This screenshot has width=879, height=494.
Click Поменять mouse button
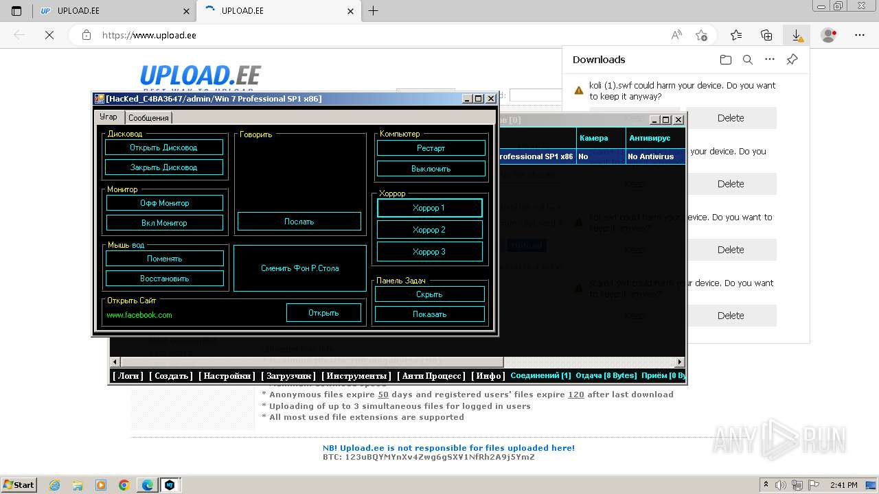(164, 259)
